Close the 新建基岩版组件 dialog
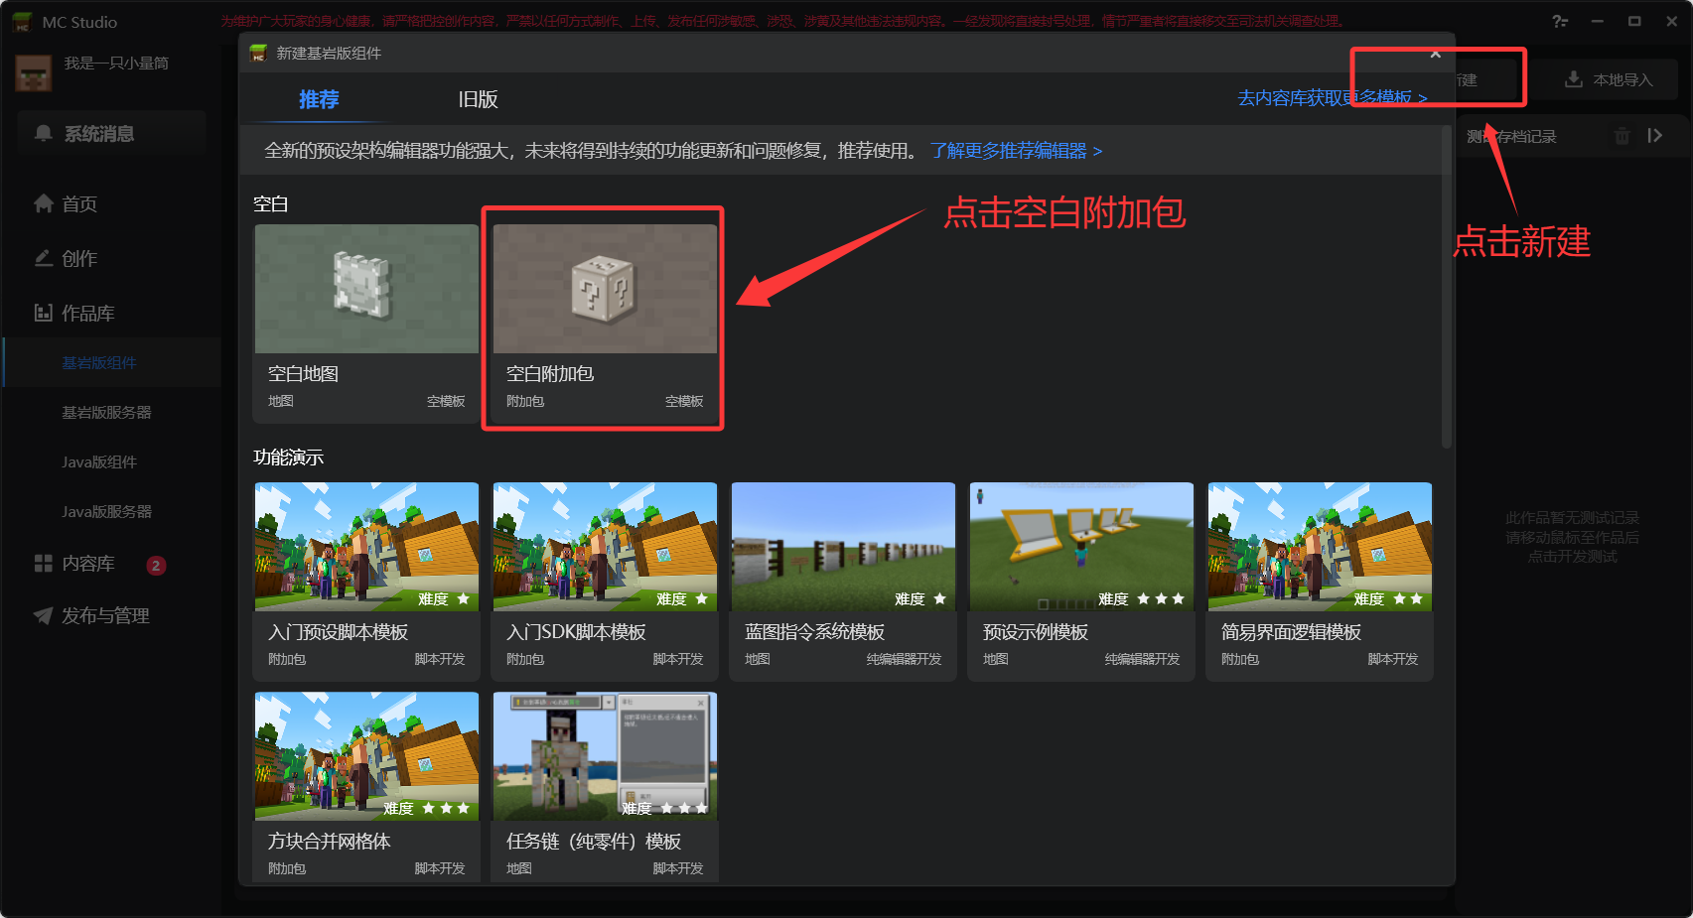The height and width of the screenshot is (918, 1693). point(1435,54)
